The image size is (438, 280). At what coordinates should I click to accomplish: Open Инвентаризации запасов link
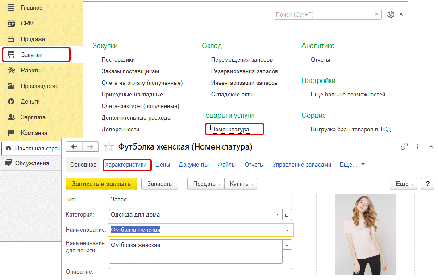(x=244, y=83)
